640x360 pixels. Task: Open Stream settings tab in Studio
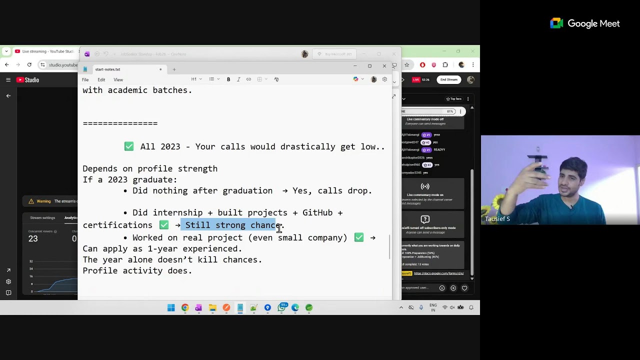[42, 218]
